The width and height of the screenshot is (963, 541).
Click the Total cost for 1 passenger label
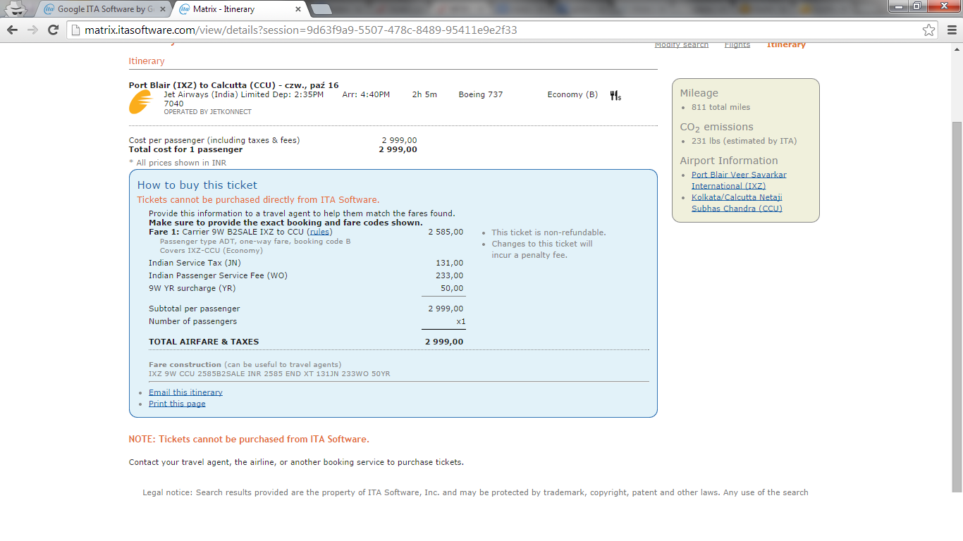click(x=185, y=149)
